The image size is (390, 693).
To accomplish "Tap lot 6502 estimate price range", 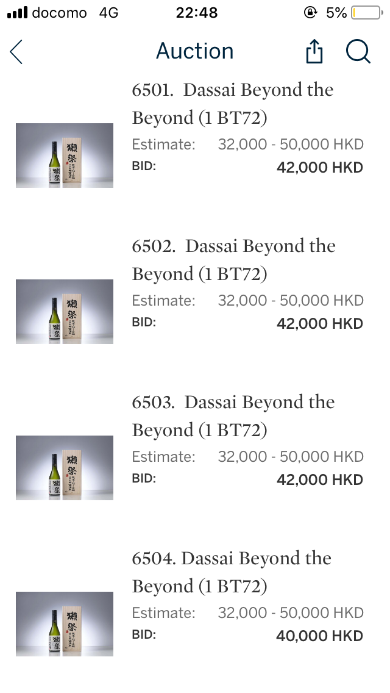I will pyautogui.click(x=291, y=301).
